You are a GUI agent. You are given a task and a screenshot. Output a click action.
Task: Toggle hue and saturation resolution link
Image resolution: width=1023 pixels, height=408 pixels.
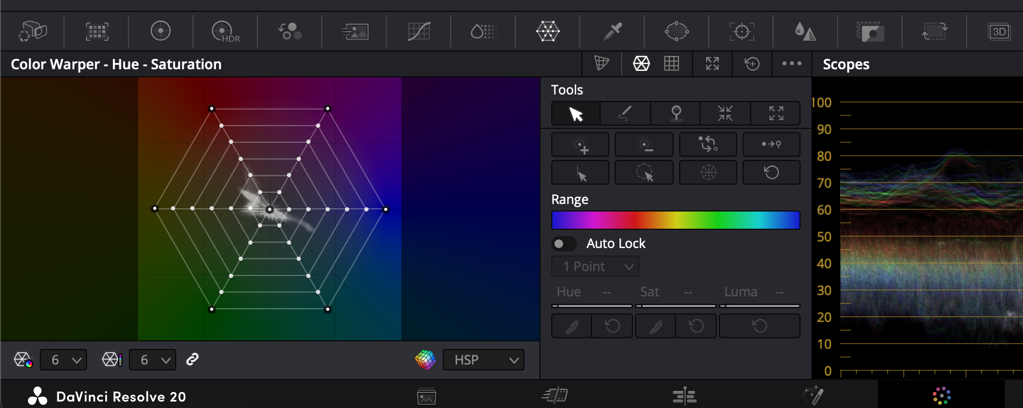pyautogui.click(x=192, y=360)
